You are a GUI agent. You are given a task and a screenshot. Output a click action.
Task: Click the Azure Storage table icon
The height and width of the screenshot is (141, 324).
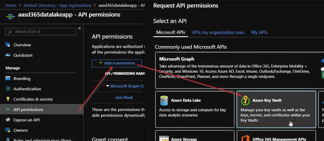click(x=164, y=138)
